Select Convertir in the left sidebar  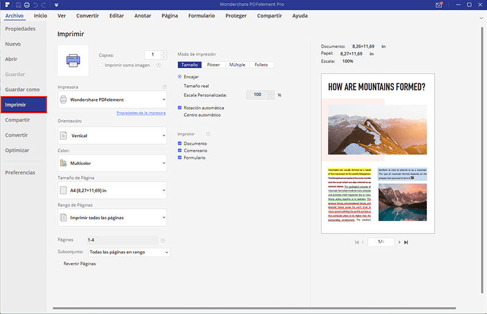16,135
